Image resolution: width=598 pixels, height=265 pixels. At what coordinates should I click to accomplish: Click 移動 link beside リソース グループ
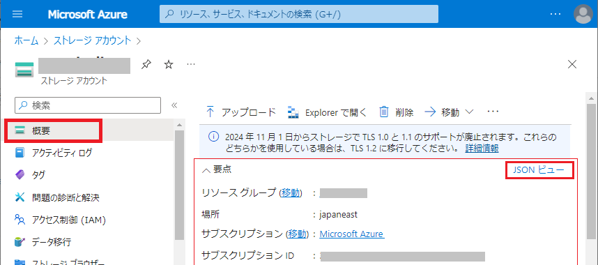pos(291,193)
